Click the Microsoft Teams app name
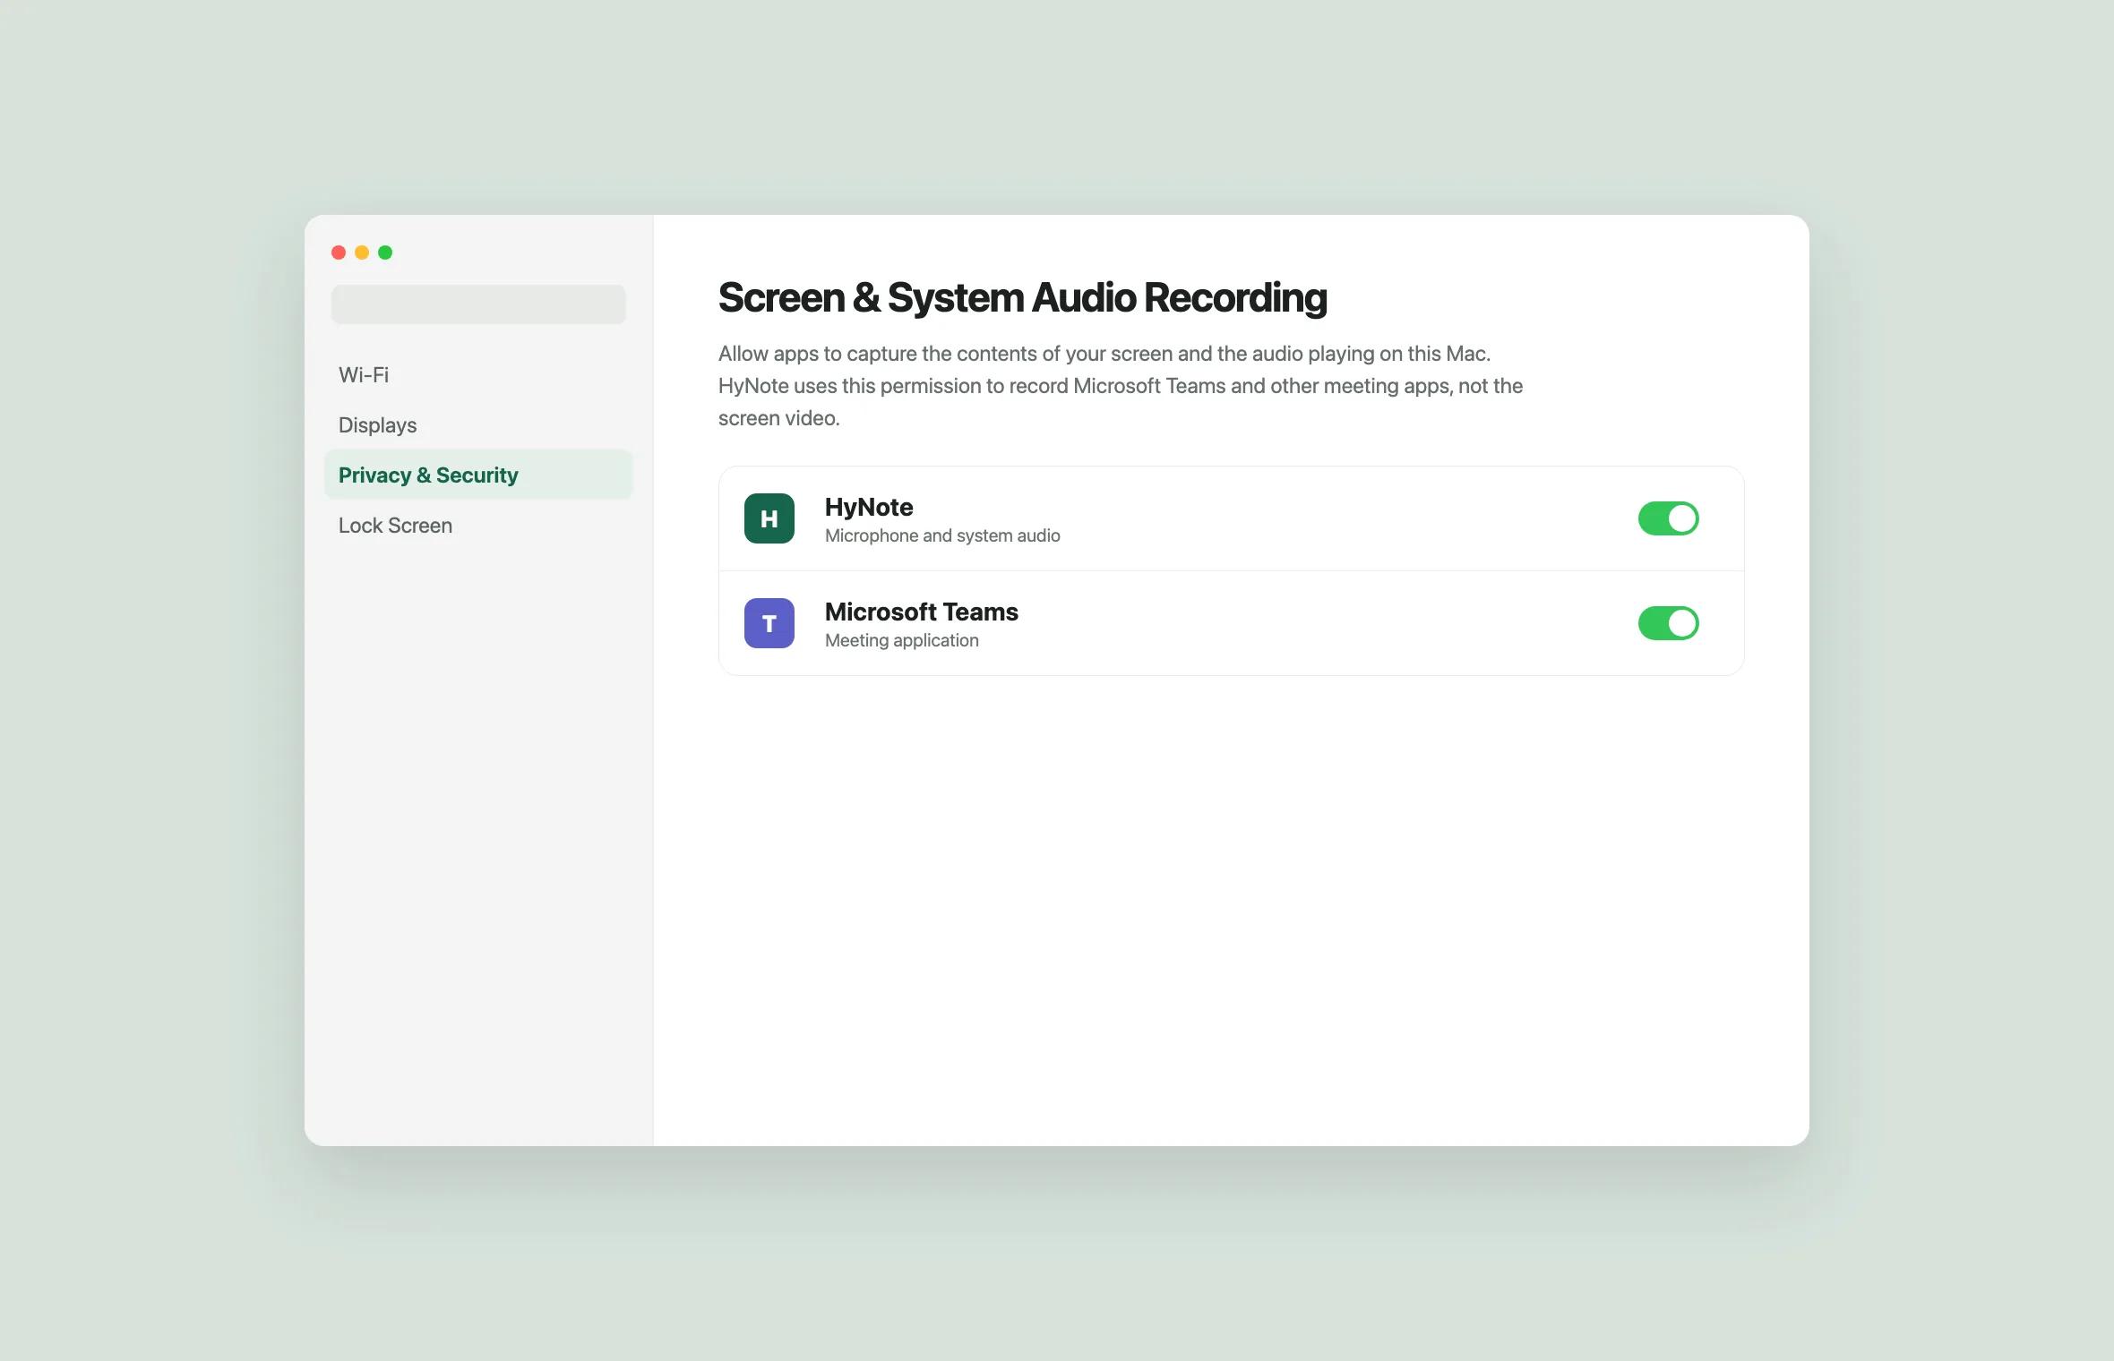2114x1361 pixels. point(922,612)
